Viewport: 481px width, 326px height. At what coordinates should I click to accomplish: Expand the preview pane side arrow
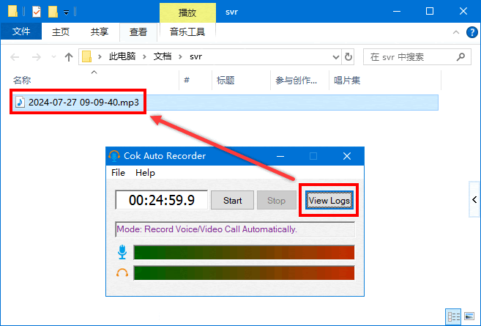tap(474, 199)
